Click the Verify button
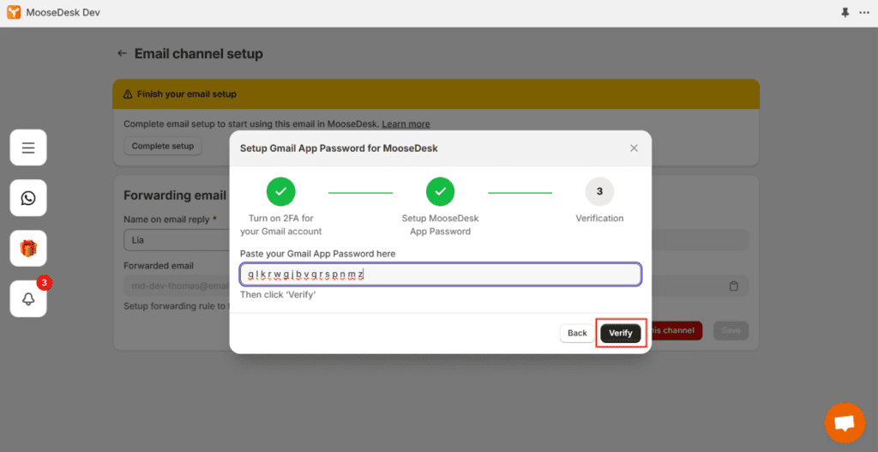 pyautogui.click(x=621, y=333)
